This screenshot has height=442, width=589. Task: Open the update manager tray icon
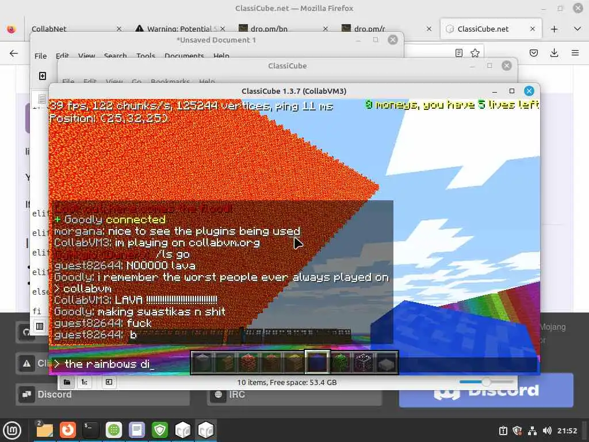(503, 430)
